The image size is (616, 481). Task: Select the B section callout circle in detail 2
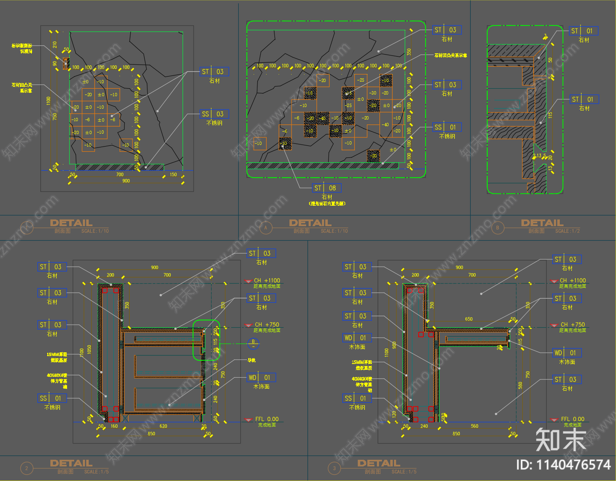click(x=253, y=344)
